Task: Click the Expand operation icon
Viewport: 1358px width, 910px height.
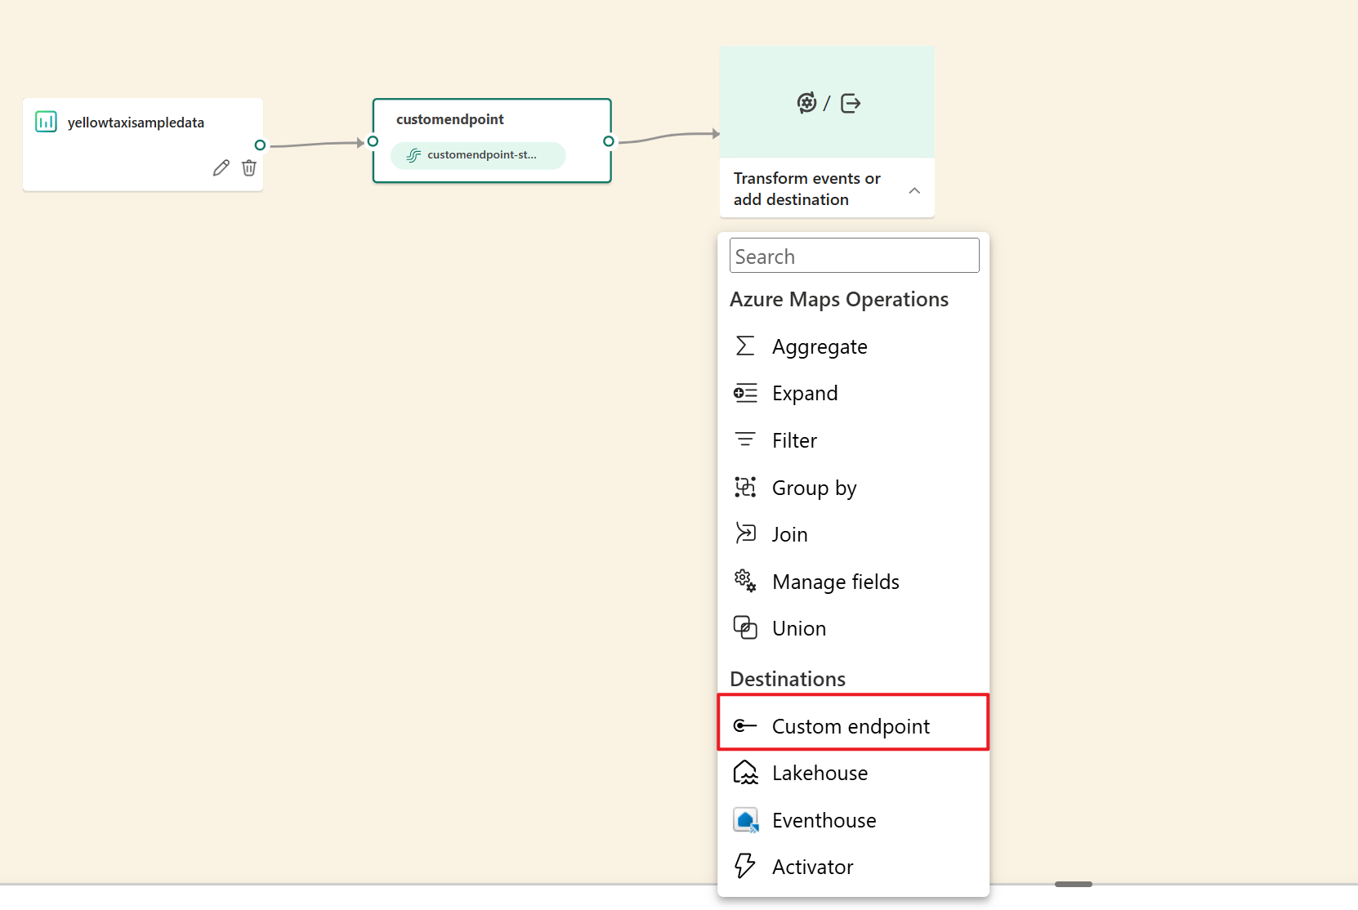Action: pos(745,394)
